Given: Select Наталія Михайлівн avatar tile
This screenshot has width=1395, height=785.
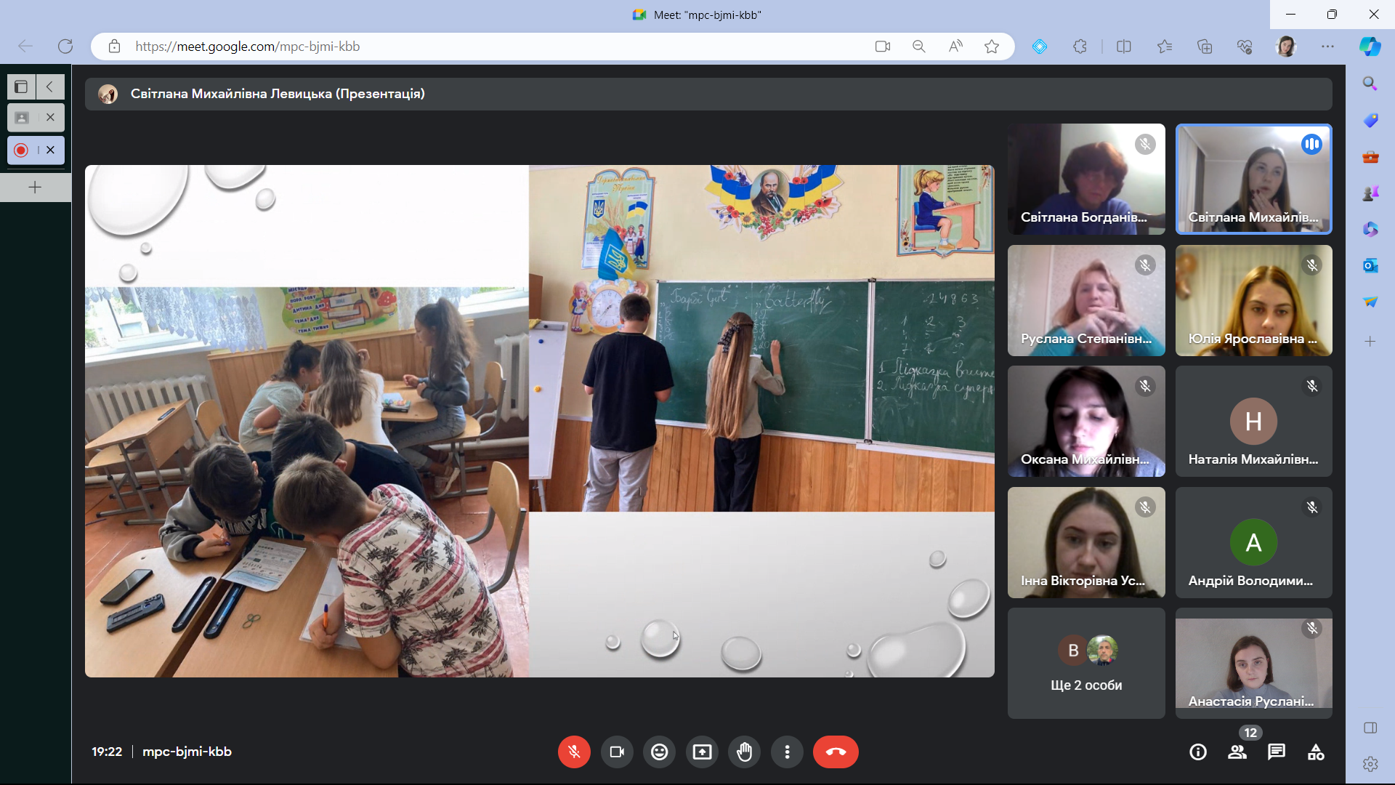Looking at the screenshot, I should click(1253, 422).
